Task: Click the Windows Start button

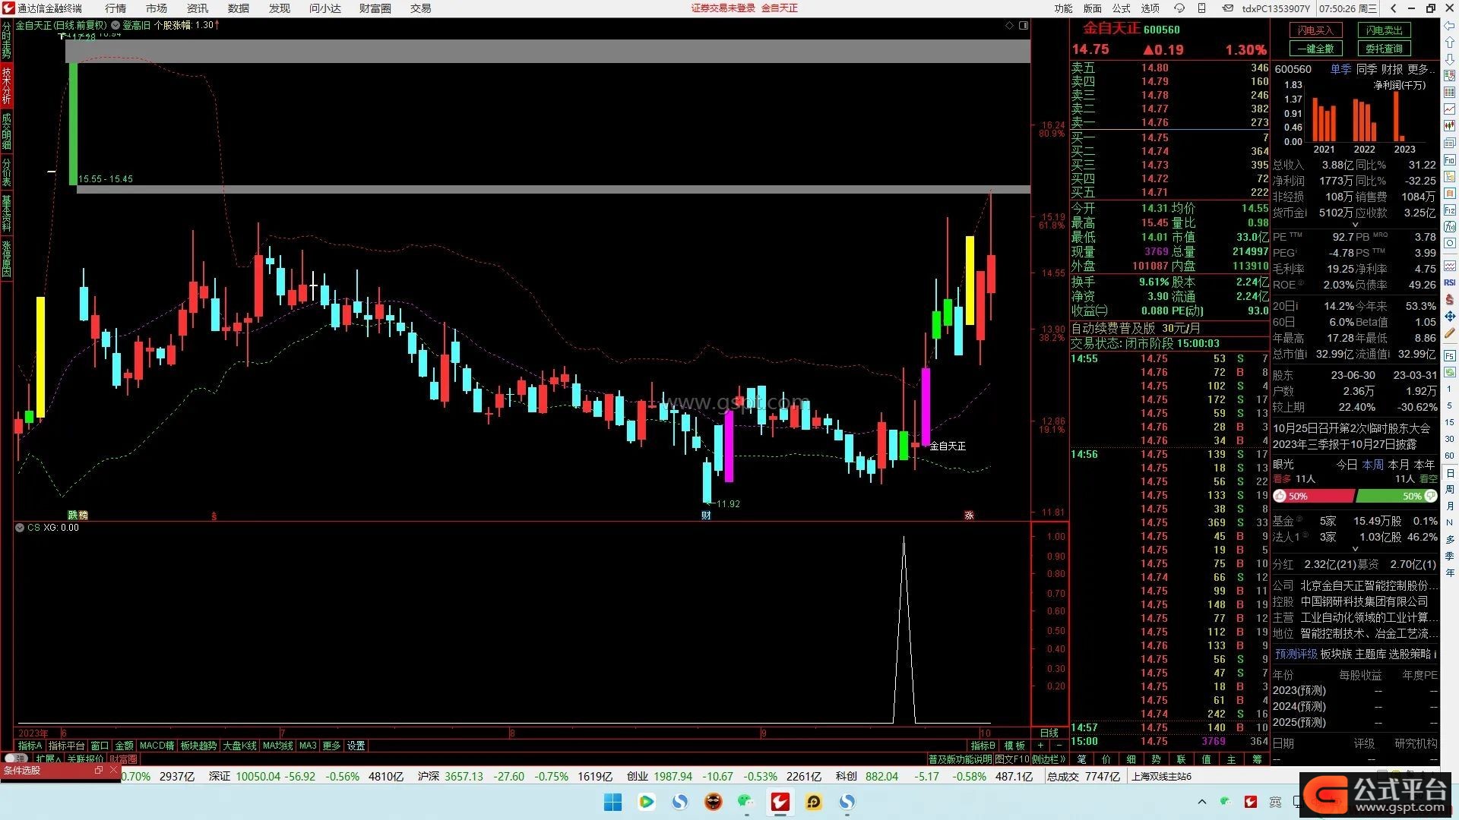Action: click(x=612, y=802)
